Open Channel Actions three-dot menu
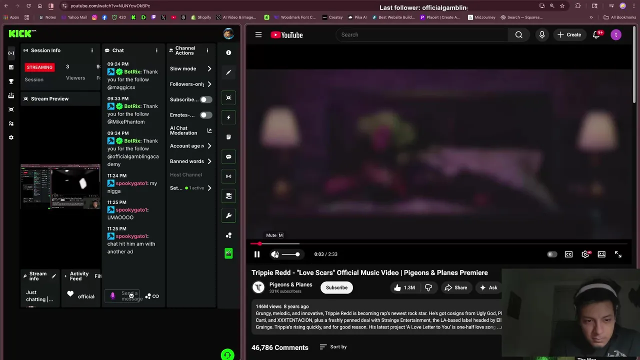 [207, 50]
